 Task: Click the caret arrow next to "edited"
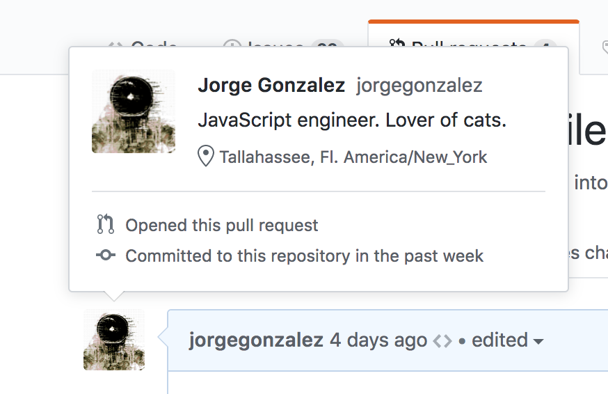(x=538, y=341)
